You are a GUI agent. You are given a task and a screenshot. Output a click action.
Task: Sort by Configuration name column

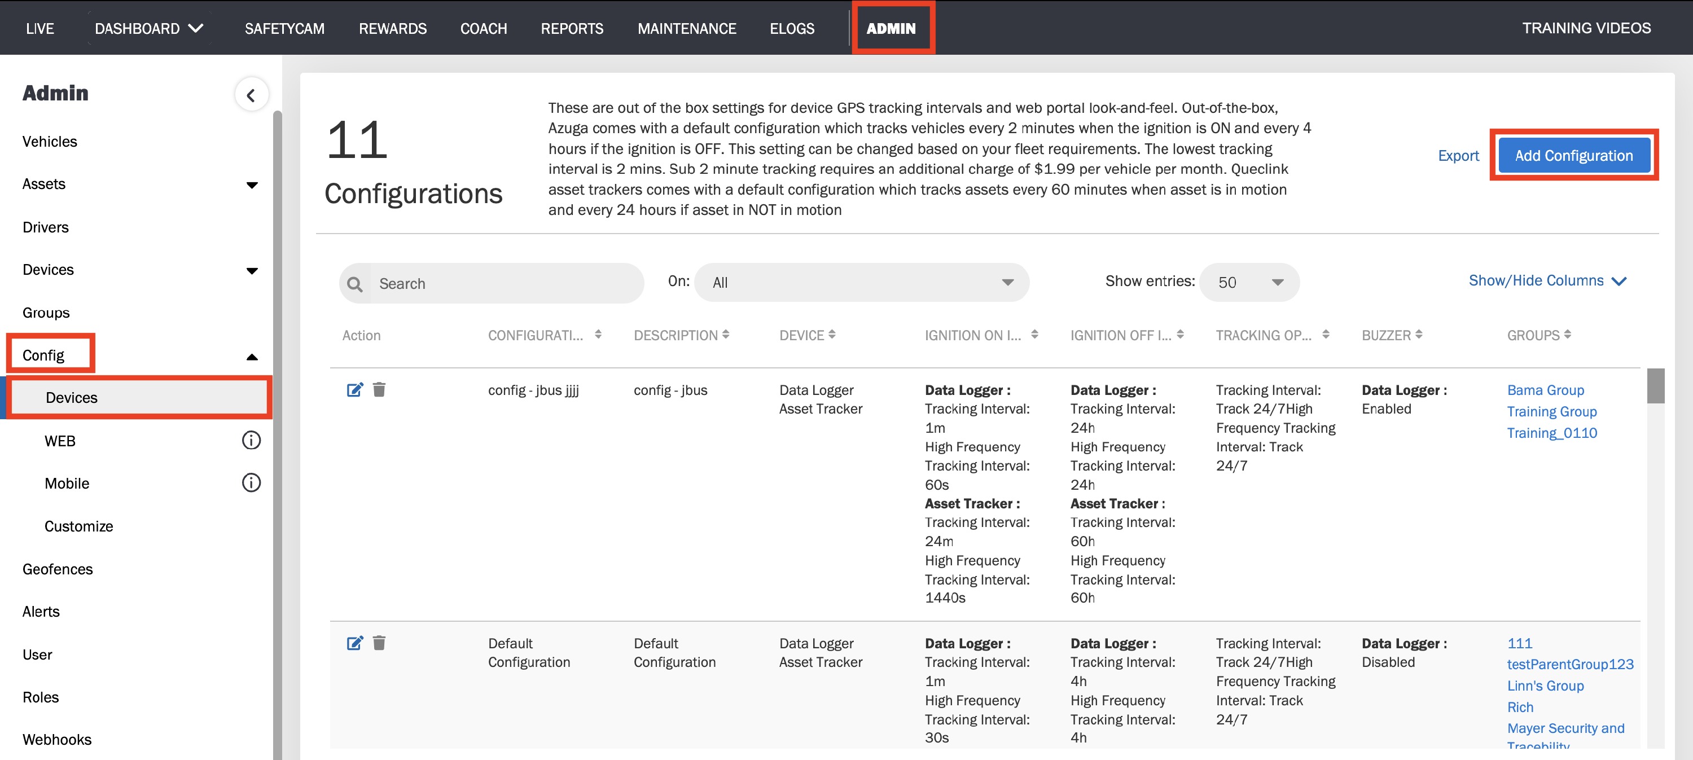point(598,335)
